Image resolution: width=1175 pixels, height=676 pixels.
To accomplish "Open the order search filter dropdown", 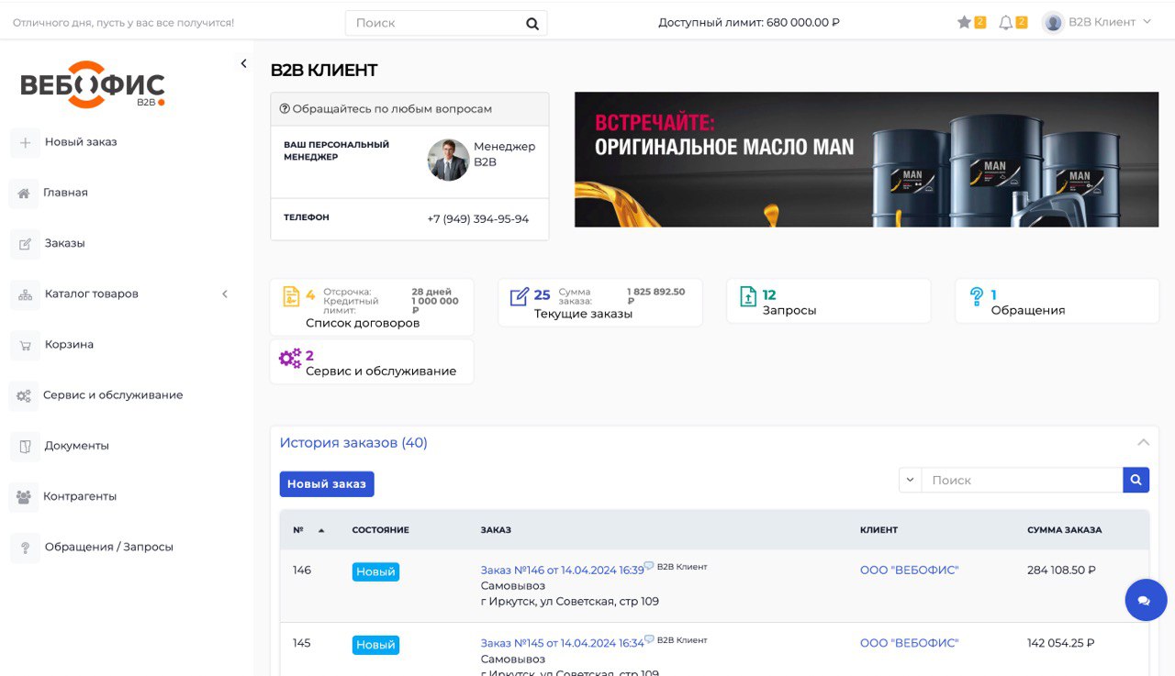I will coord(910,480).
